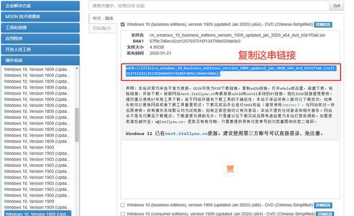
Task: Click the ISO file name text beside 文件名
Action: click(x=237, y=35)
